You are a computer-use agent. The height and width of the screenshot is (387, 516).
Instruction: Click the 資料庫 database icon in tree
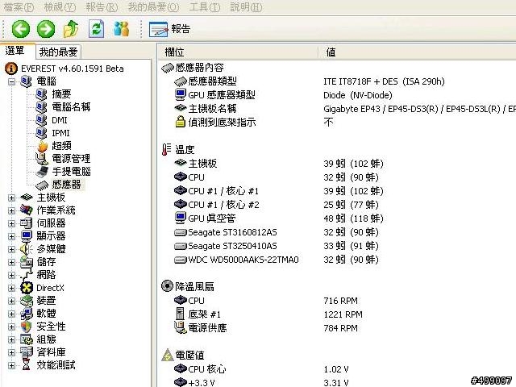[27, 352]
